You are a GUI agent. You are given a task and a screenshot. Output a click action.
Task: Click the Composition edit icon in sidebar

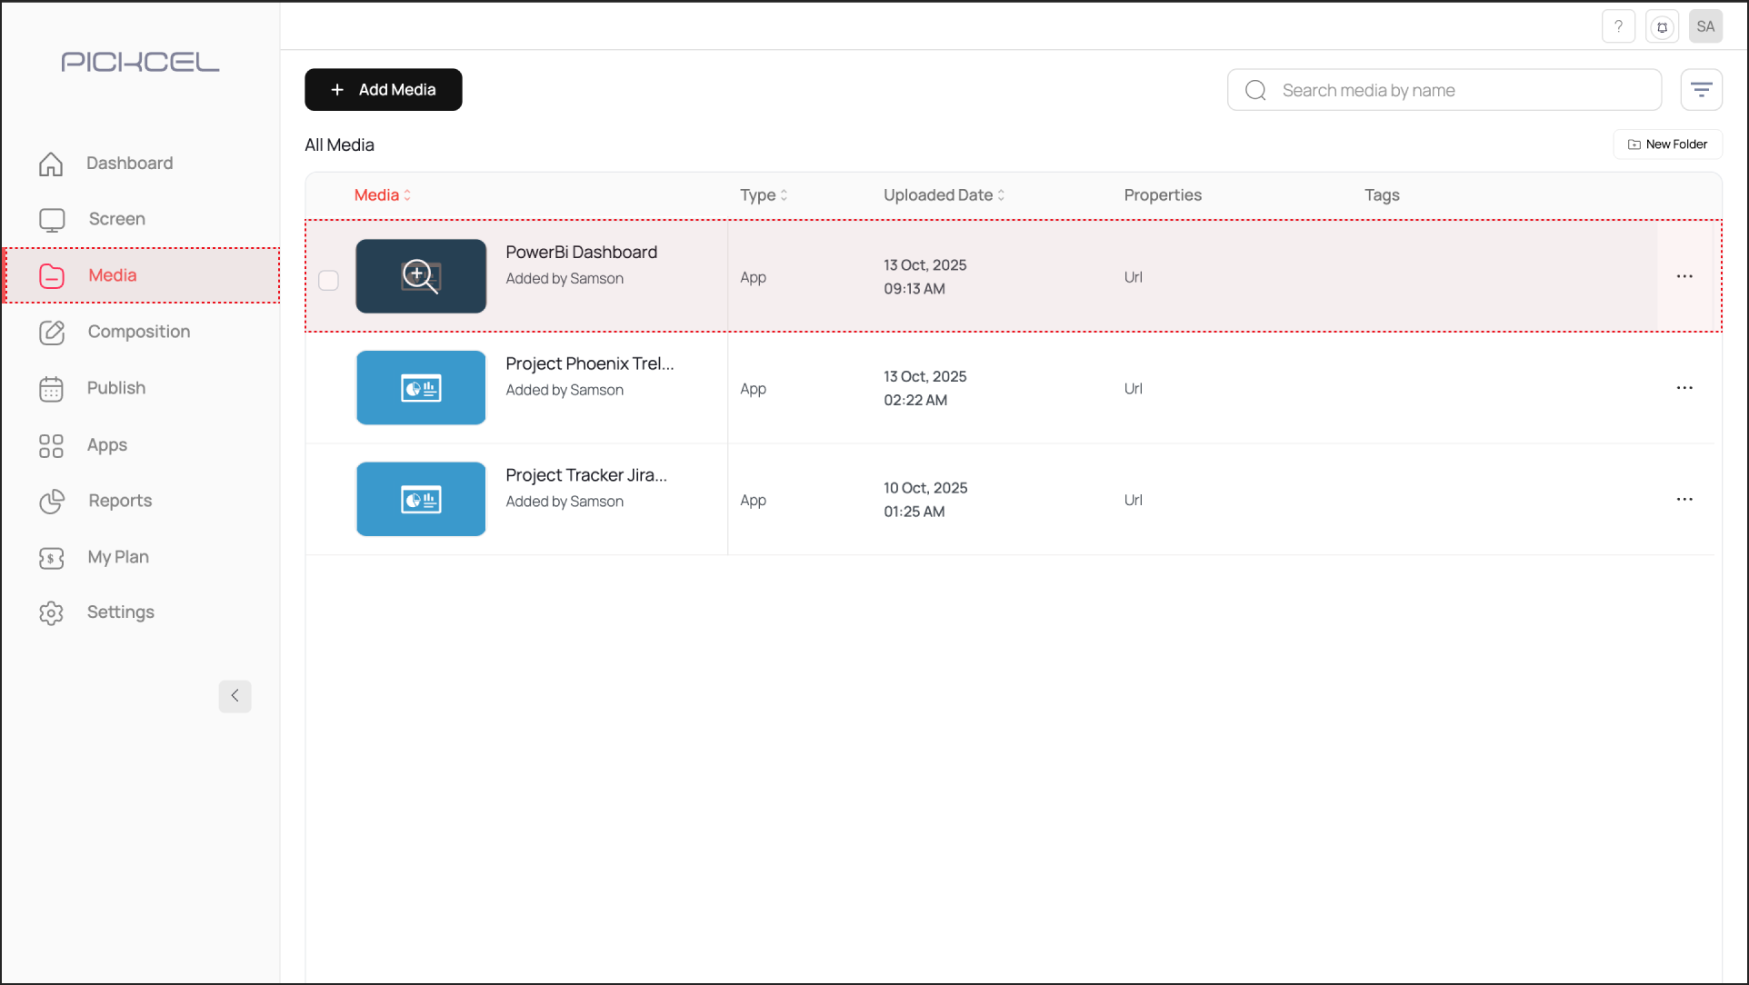coord(52,333)
